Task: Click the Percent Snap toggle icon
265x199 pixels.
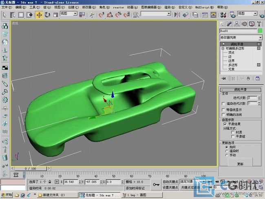Action: (x=118, y=15)
